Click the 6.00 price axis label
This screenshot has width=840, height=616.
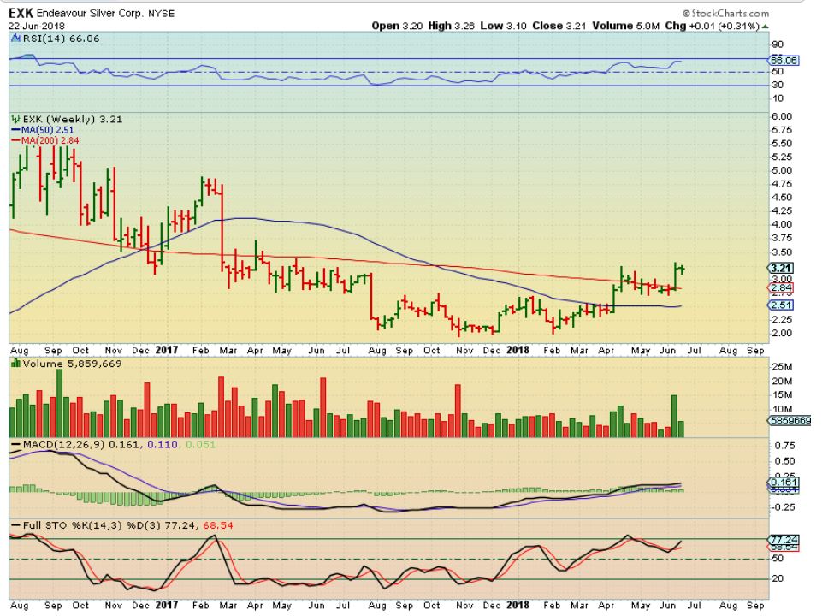point(782,116)
